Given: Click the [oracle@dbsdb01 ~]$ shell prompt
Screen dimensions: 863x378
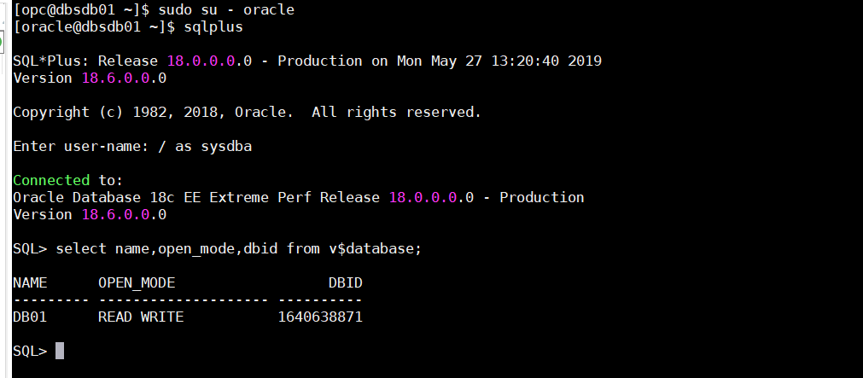Looking at the screenshot, I should pyautogui.click(x=94, y=27).
